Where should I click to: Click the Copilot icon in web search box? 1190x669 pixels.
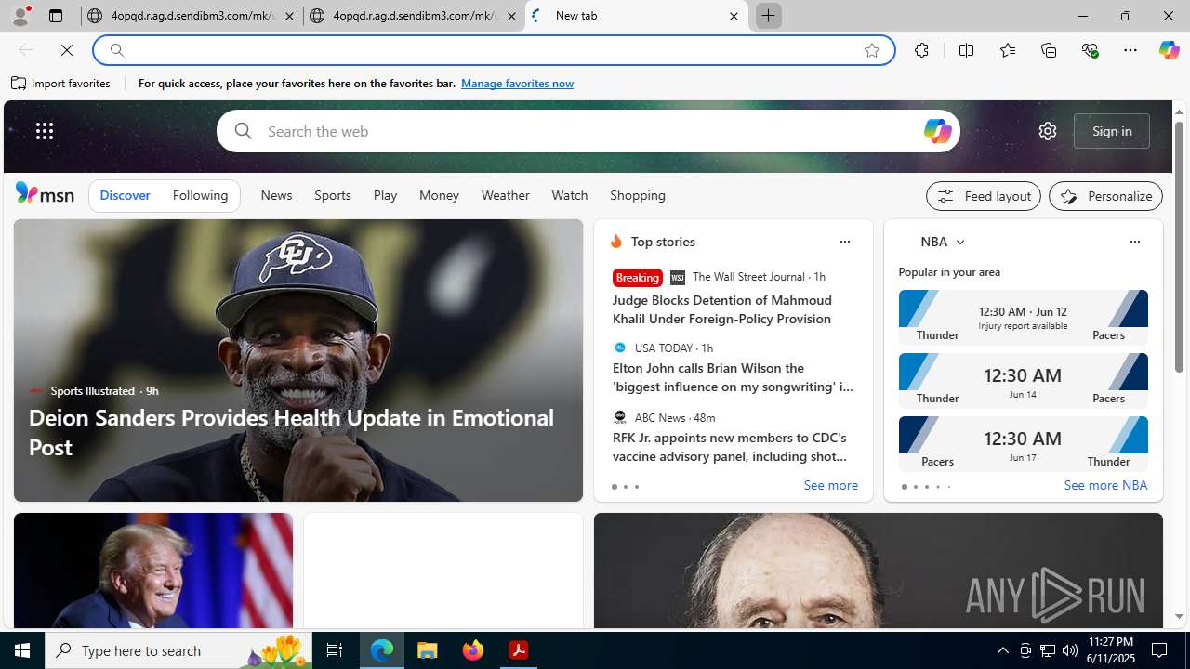click(937, 131)
